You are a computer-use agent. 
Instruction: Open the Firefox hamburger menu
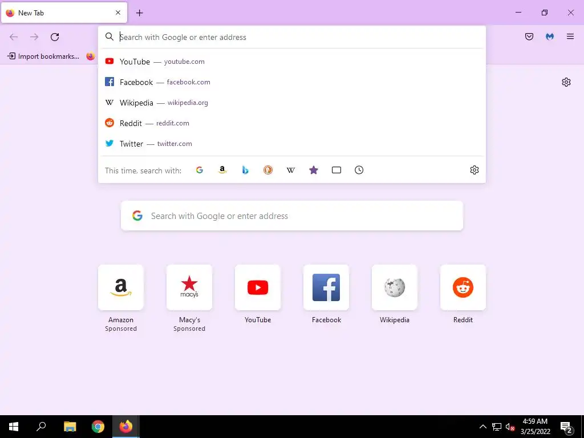pos(570,36)
